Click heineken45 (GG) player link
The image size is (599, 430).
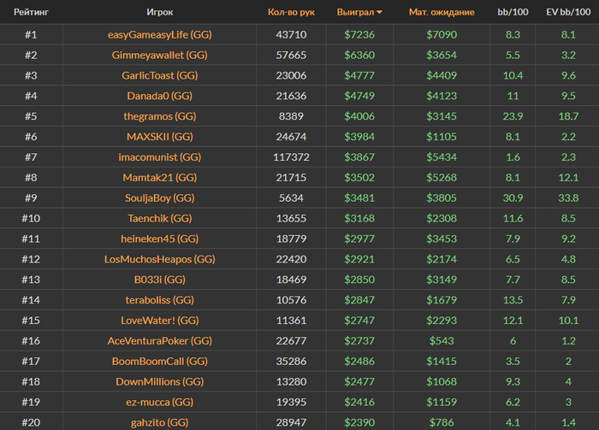[160, 239]
